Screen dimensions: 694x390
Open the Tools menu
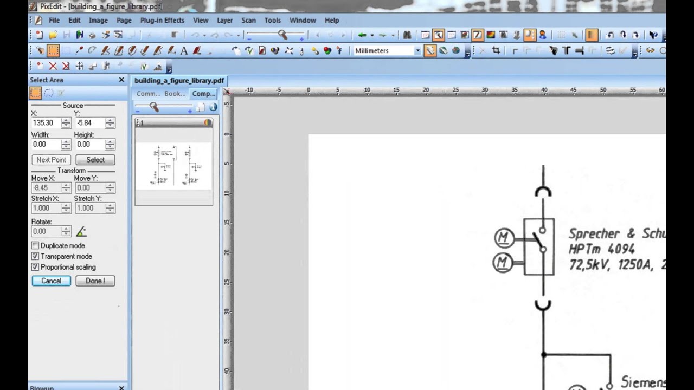point(273,20)
